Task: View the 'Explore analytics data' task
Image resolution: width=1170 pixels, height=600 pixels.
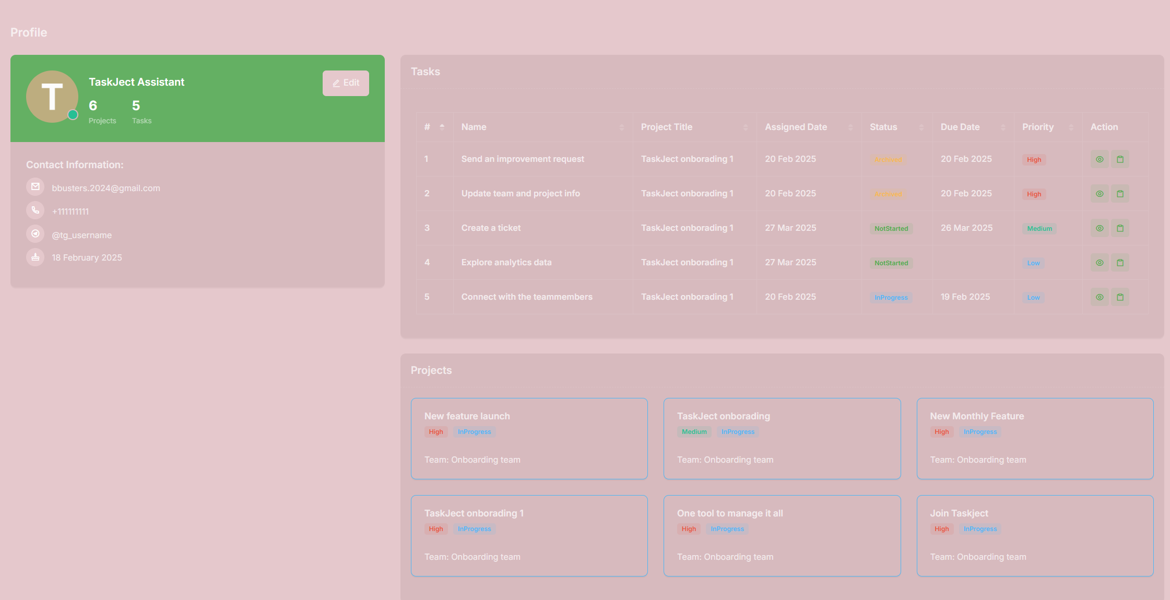Action: 1100,263
